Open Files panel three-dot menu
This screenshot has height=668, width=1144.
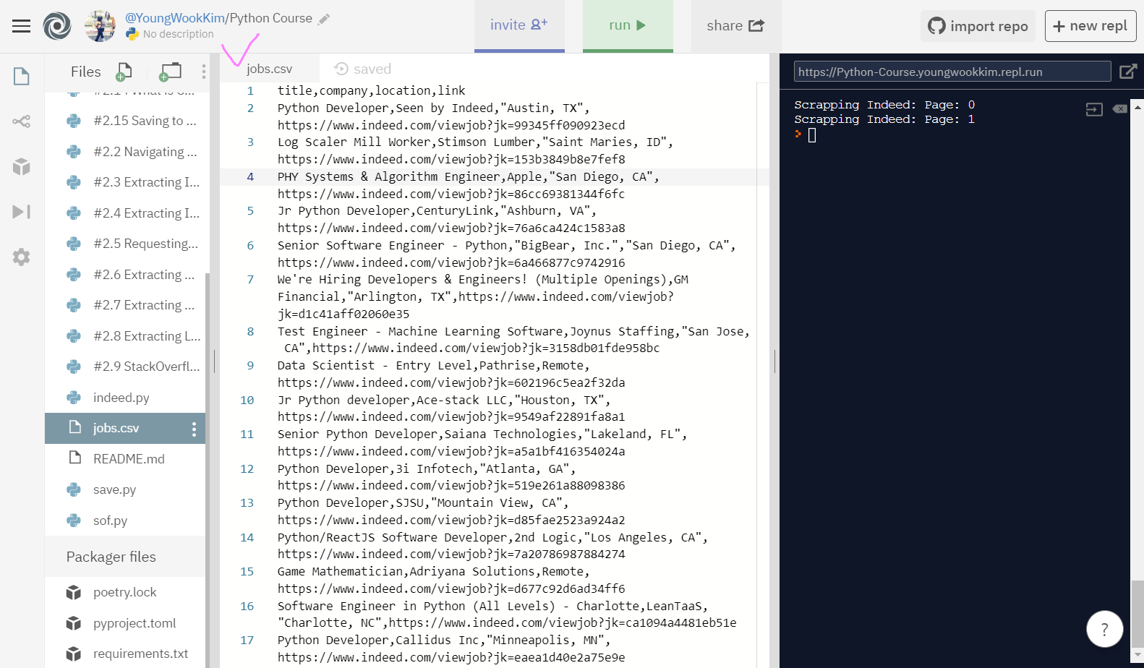(204, 72)
